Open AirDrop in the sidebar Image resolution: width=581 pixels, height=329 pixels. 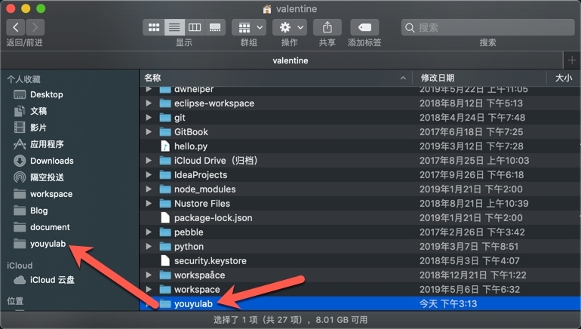(x=46, y=177)
